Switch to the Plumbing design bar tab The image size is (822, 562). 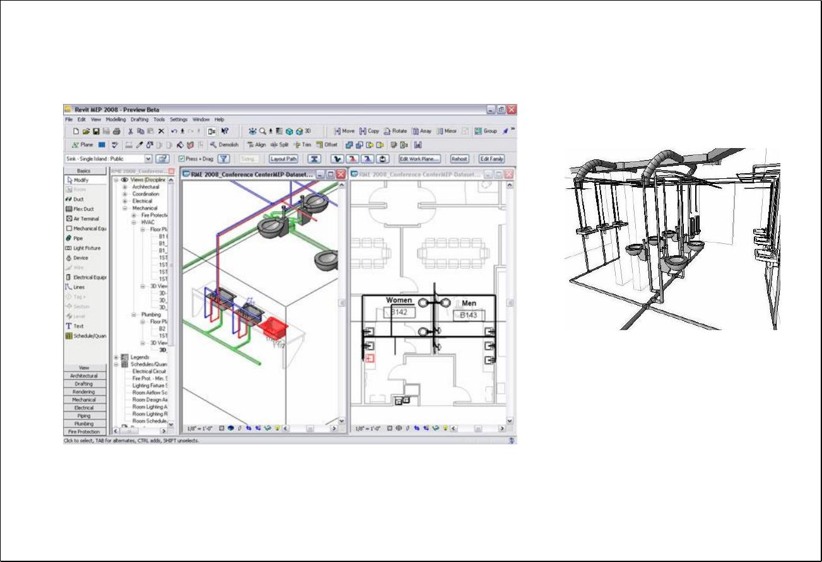pyautogui.click(x=84, y=424)
